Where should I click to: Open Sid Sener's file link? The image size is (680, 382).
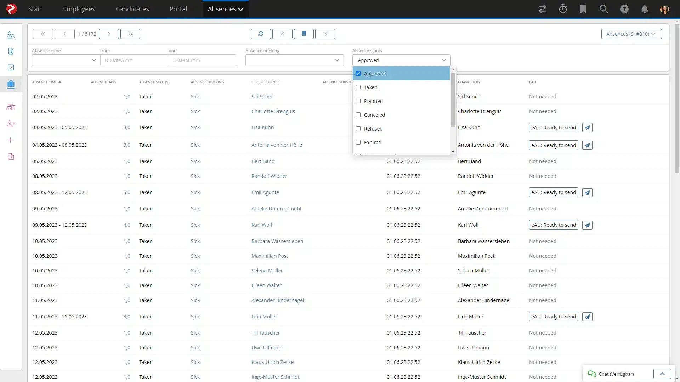(262, 97)
